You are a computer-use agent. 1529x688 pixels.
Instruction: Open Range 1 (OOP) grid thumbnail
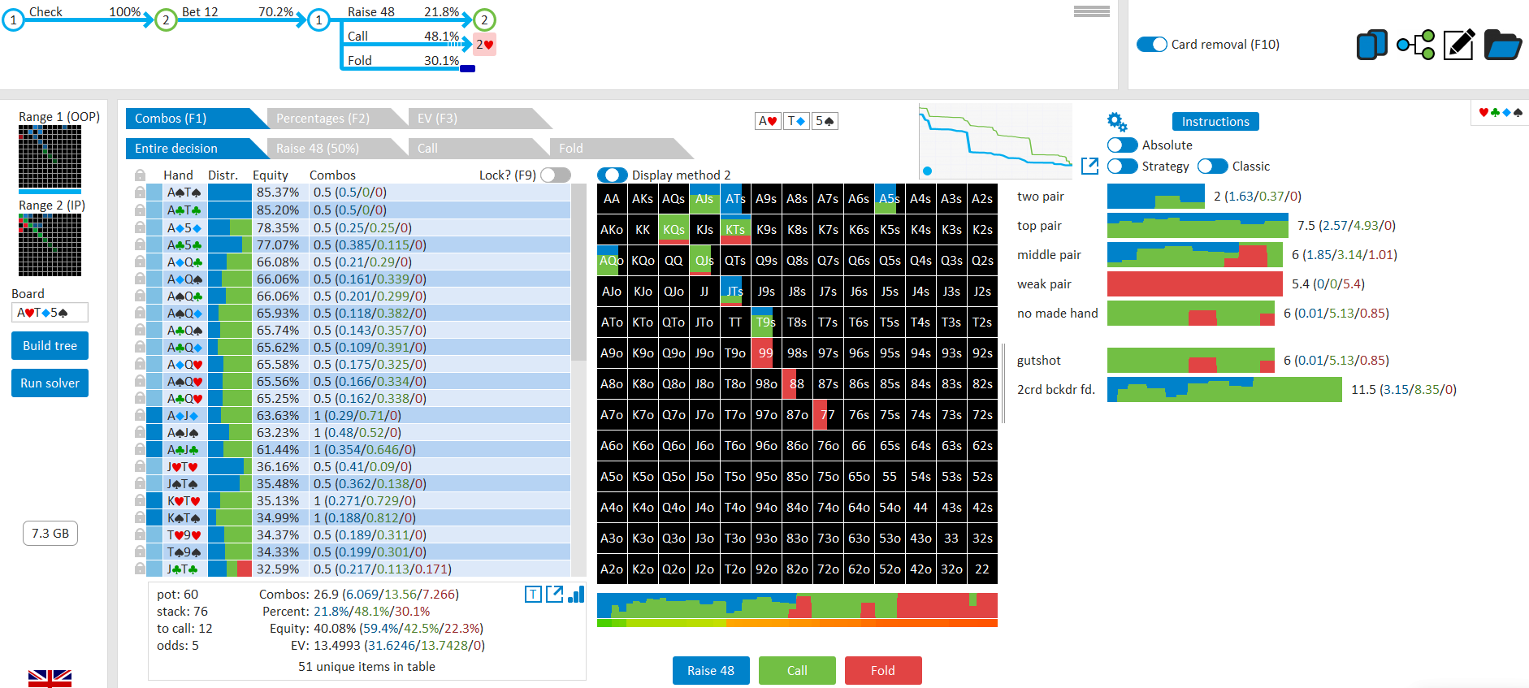pyautogui.click(x=50, y=158)
